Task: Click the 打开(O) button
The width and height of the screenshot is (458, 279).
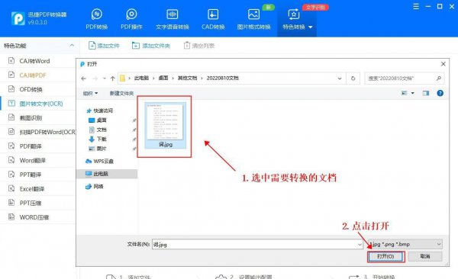Action: 385,256
